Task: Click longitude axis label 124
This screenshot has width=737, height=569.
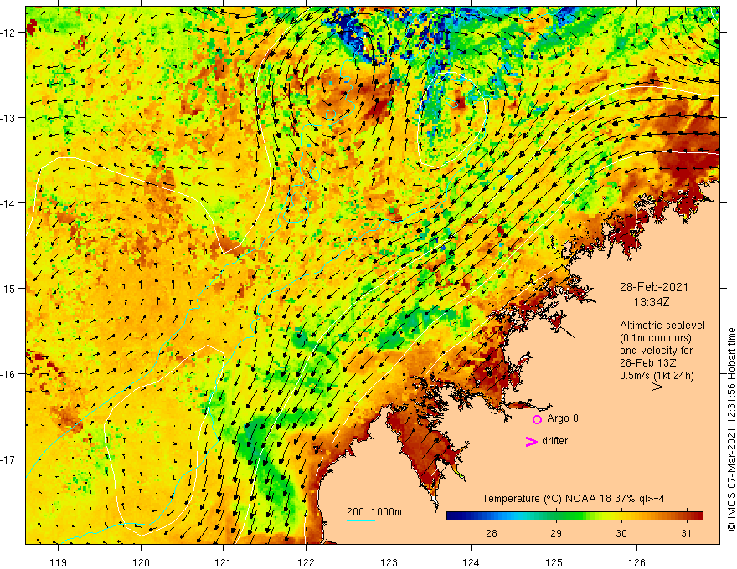Action: (x=471, y=562)
